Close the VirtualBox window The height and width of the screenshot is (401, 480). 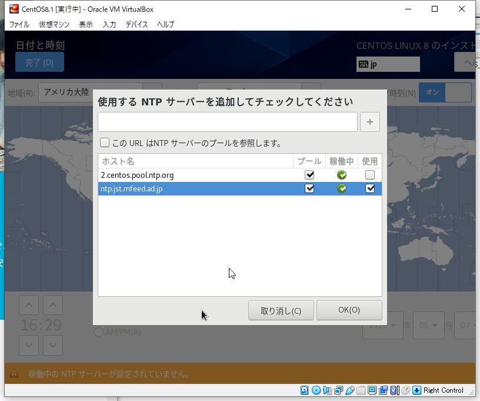tap(462, 9)
